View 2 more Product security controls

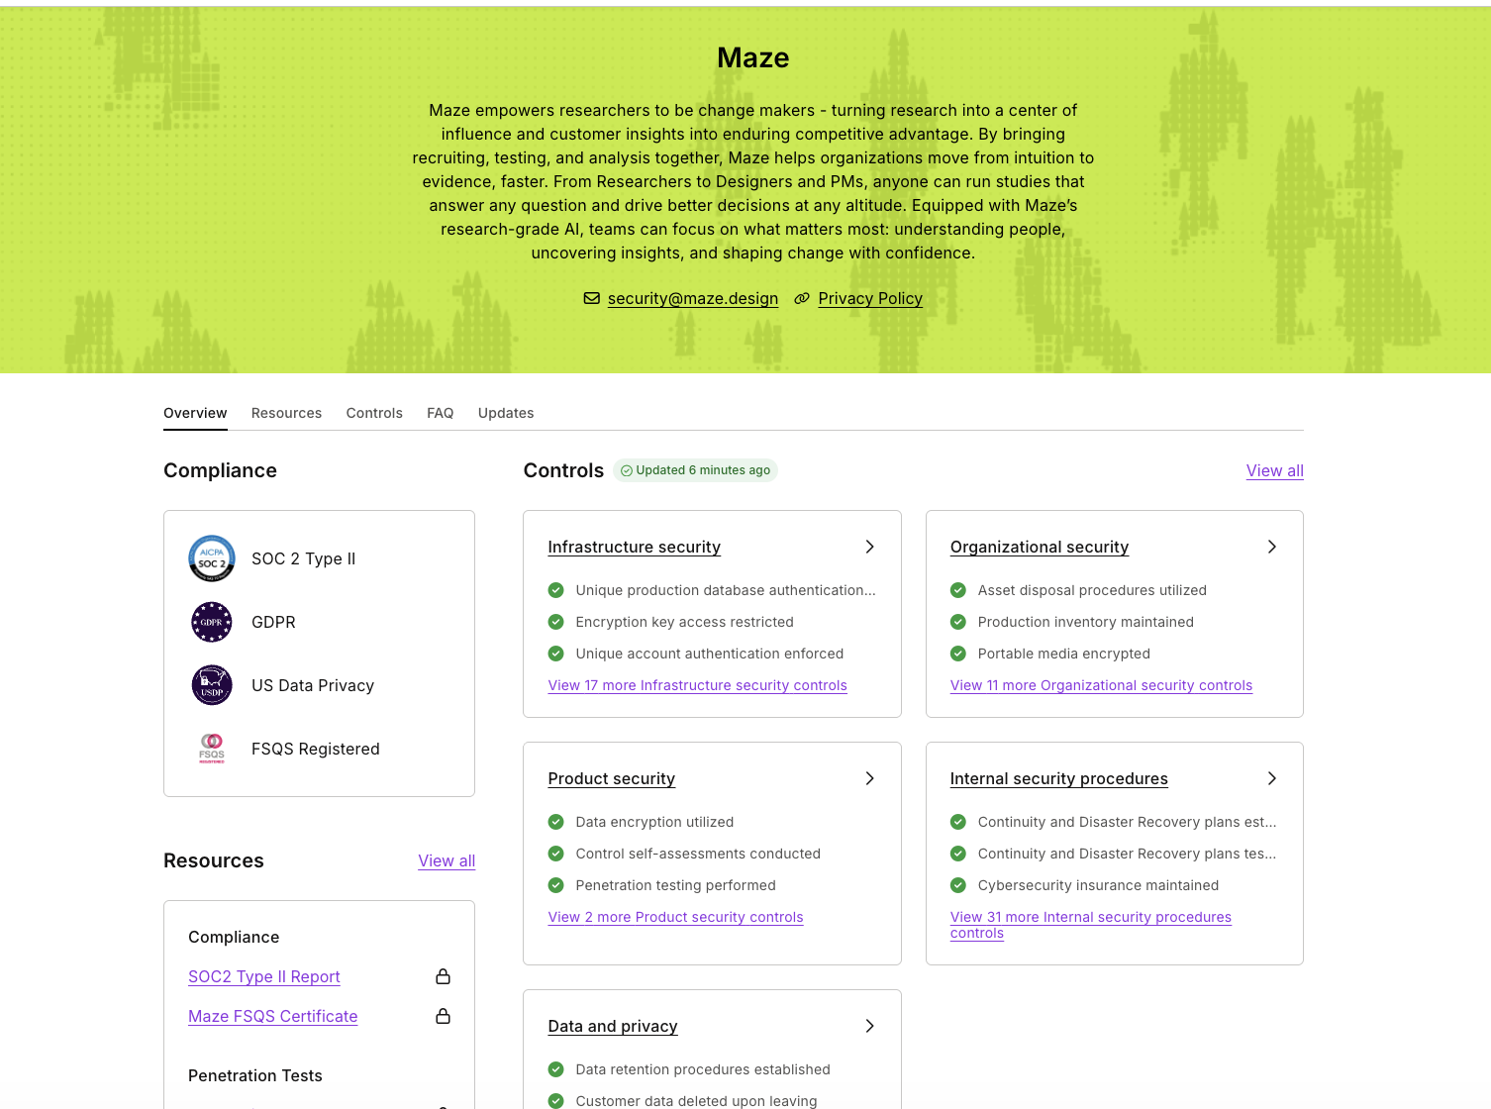click(x=676, y=917)
